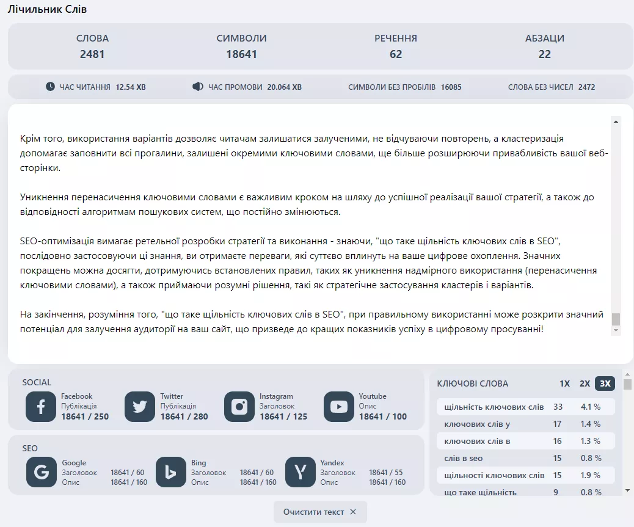Click the reading time clock icon
Viewport: 634px width, 527px height.
point(50,87)
